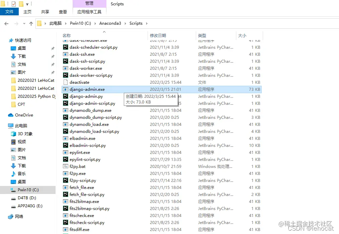This screenshot has height=234, width=339.
Task: Click the new folder icon in title bar
Action: click(21, 4)
